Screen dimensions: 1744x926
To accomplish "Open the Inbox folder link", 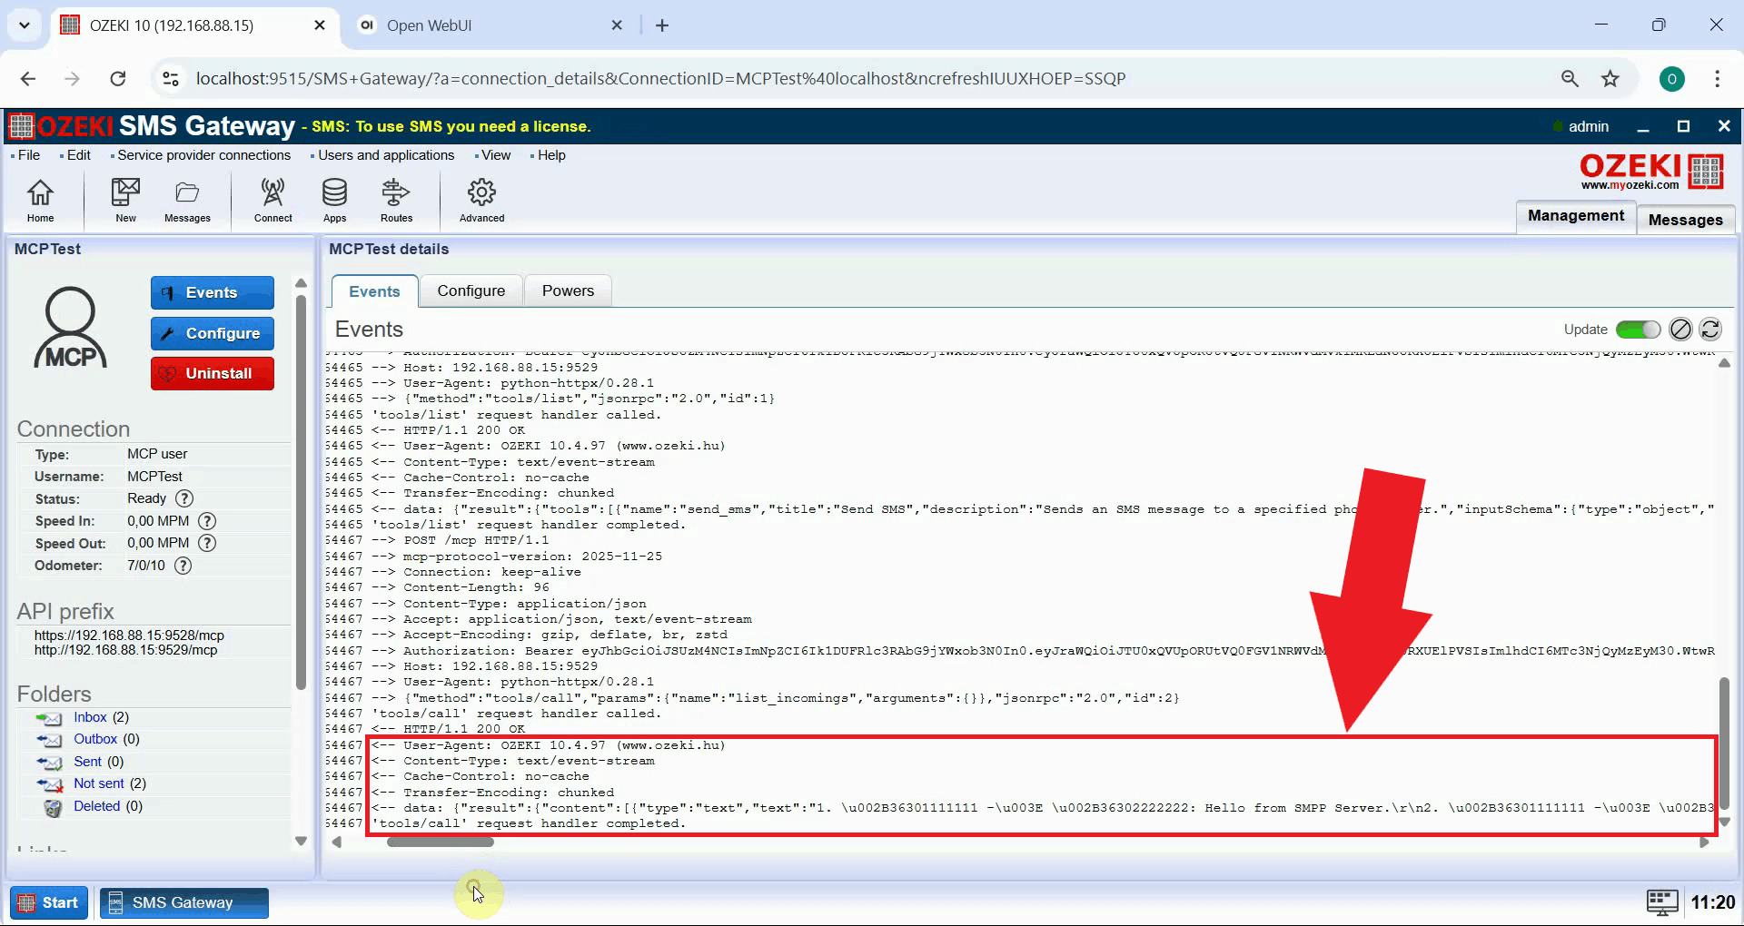I will click(90, 717).
